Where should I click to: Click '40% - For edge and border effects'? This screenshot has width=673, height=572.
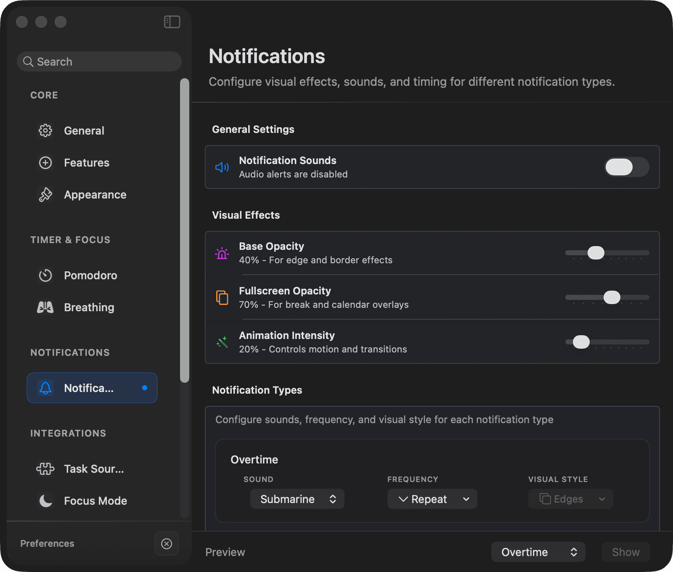pos(316,260)
